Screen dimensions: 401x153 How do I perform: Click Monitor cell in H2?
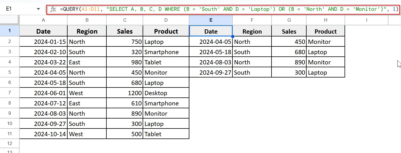tap(326, 42)
